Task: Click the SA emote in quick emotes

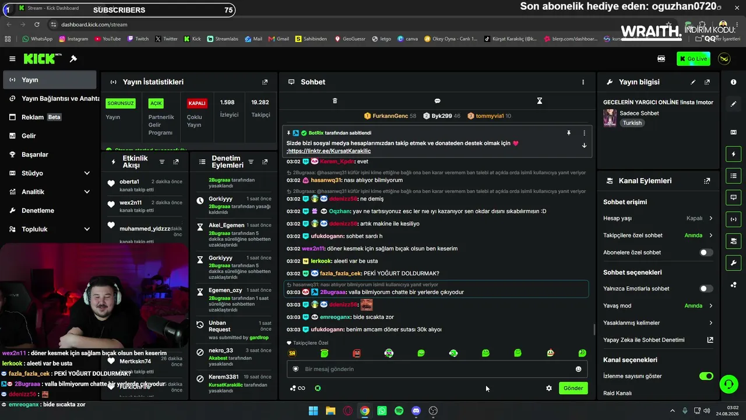Action: [x=293, y=353]
